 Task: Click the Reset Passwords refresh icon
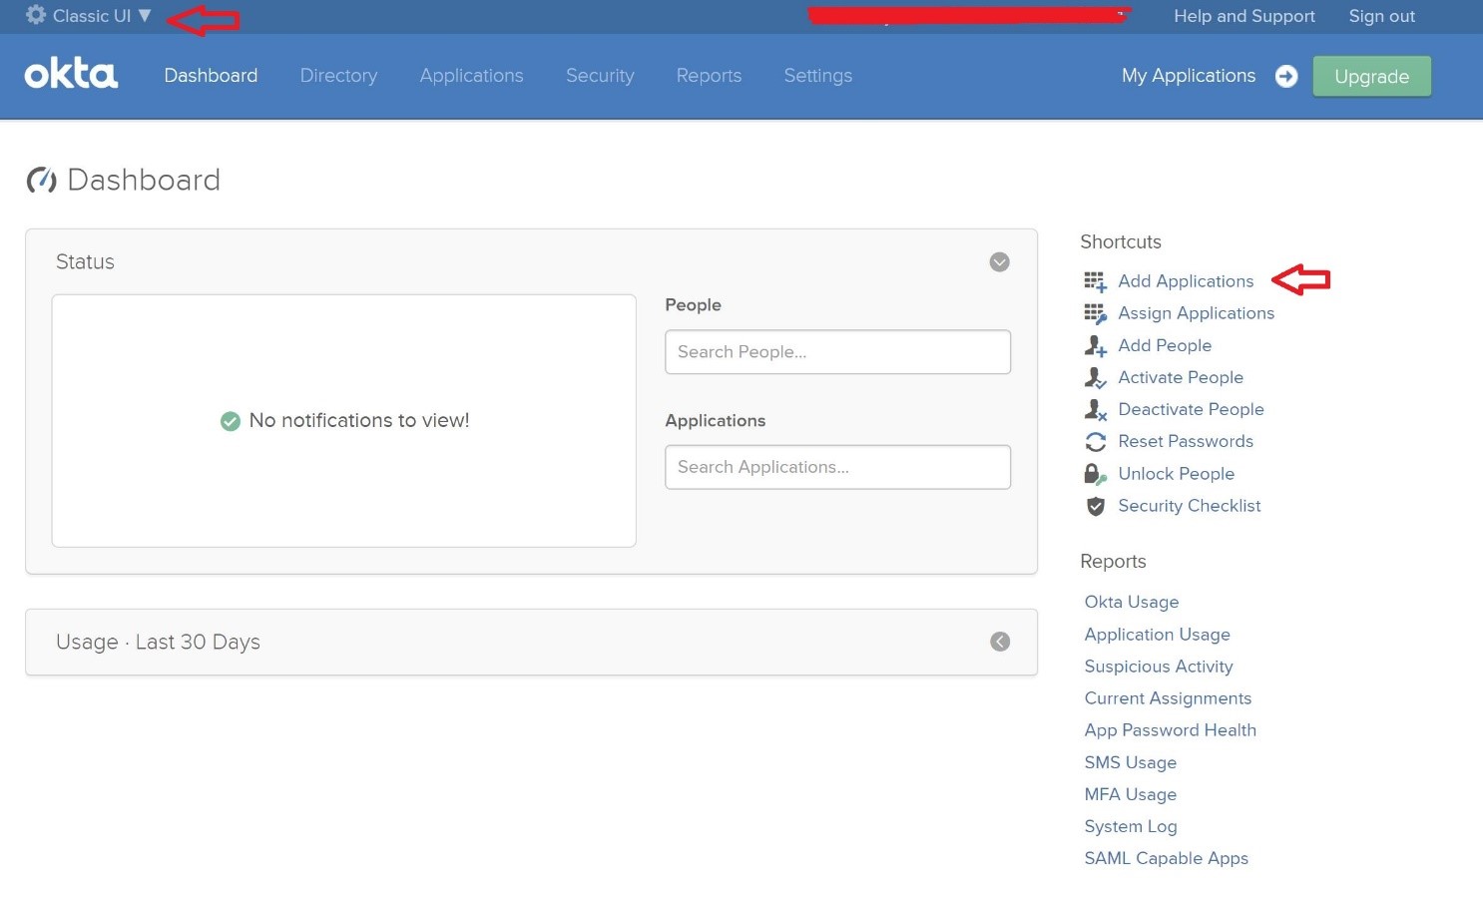click(x=1095, y=441)
